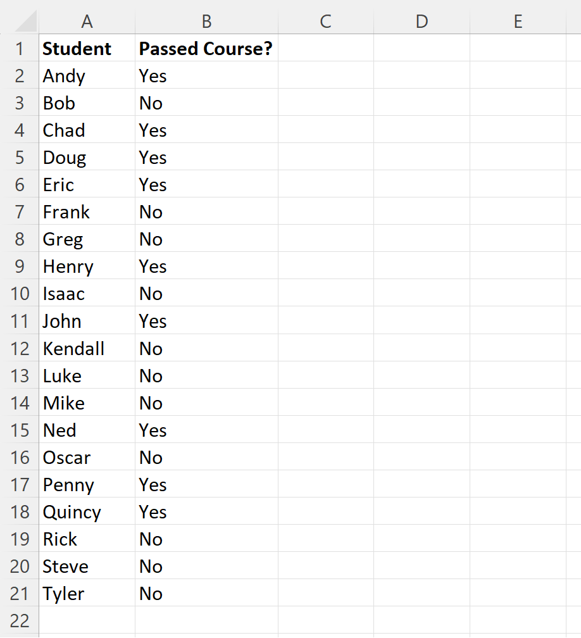The height and width of the screenshot is (638, 581).
Task: Select column header B
Action: pos(206,21)
